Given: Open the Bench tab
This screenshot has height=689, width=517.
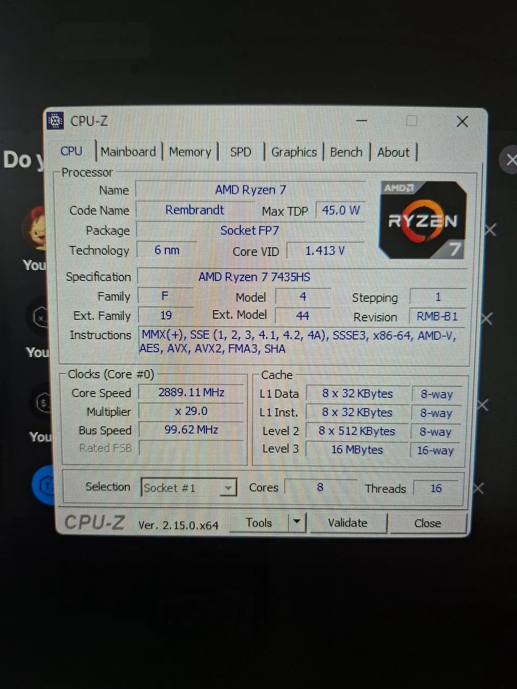Looking at the screenshot, I should pos(346,152).
